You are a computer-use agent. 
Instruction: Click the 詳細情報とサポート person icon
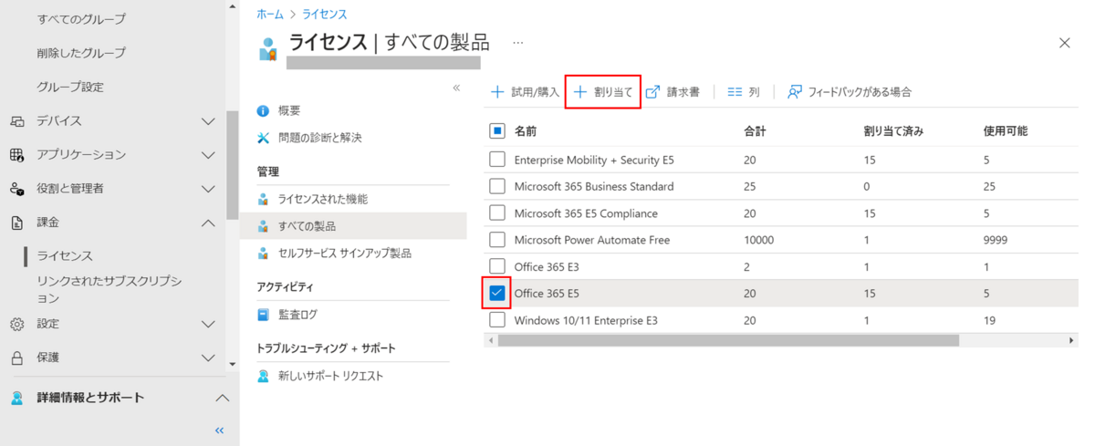tap(16, 398)
